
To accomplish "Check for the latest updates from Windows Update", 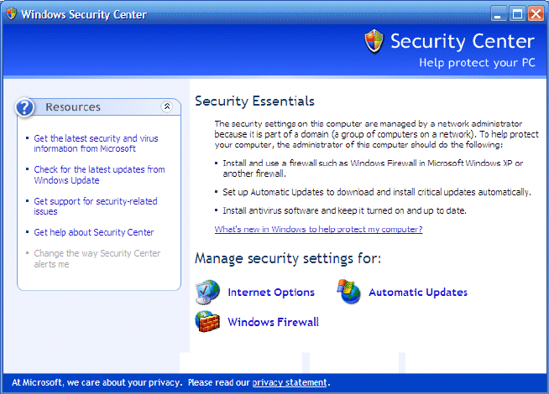I will pyautogui.click(x=99, y=174).
